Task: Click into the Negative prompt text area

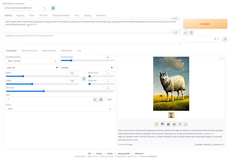Action: pos(92,39)
